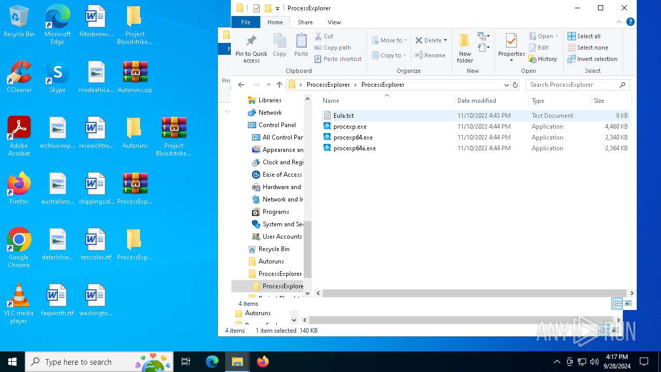Rename the selected file via ribbon
This screenshot has width=661, height=372.
pyautogui.click(x=430, y=55)
